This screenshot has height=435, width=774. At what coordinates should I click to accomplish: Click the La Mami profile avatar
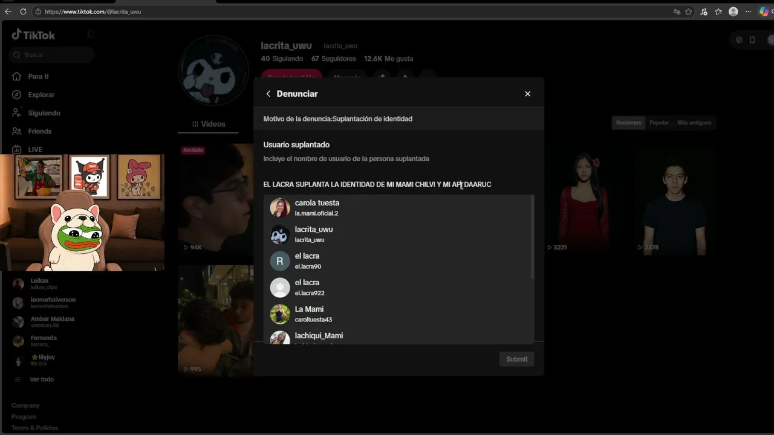point(280,314)
